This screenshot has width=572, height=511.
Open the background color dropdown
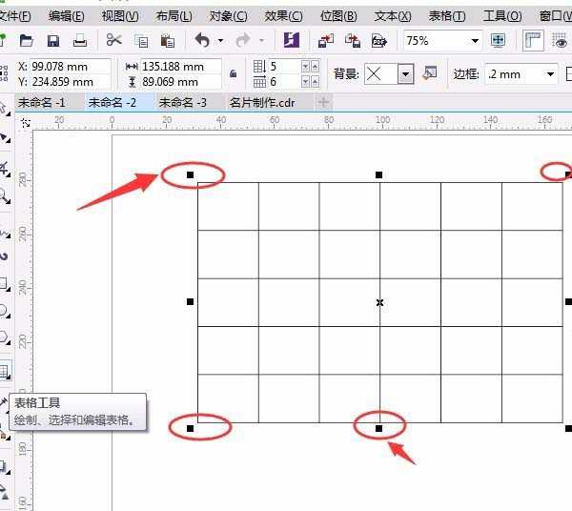coord(405,74)
